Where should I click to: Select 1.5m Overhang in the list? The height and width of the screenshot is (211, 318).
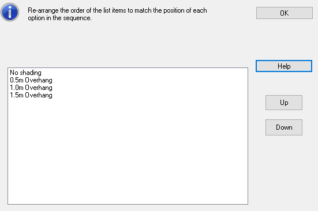31,95
